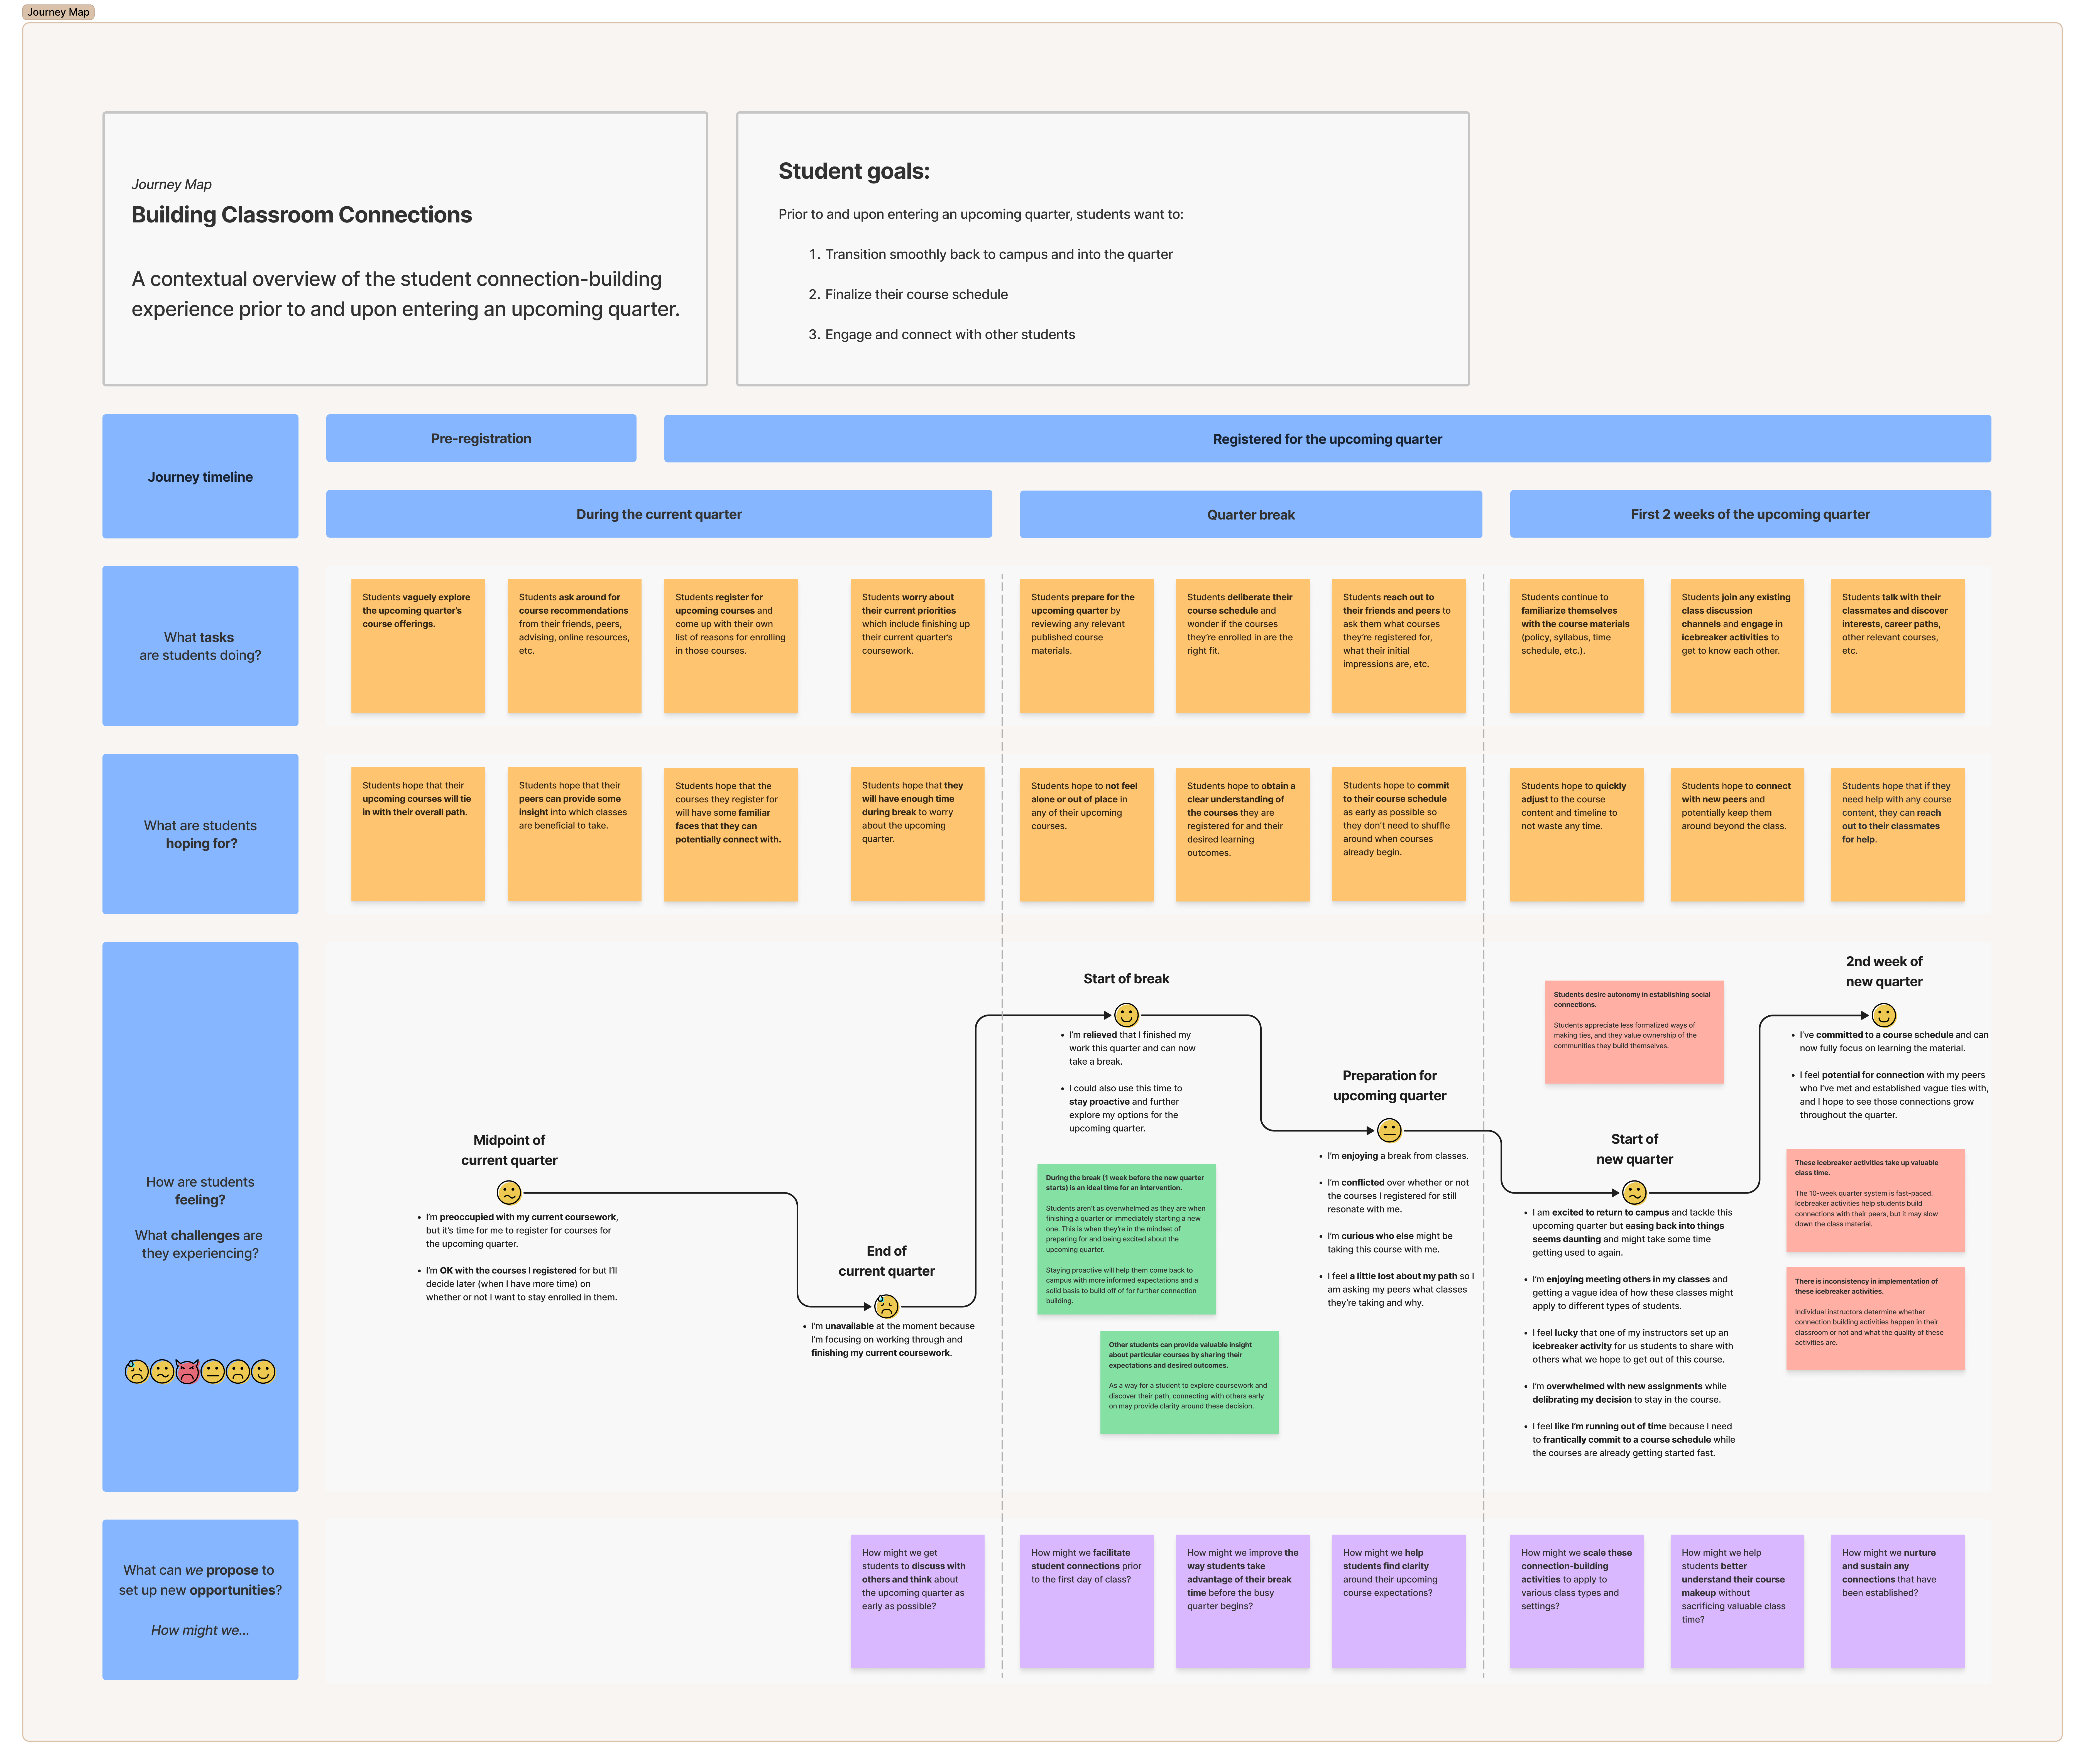
Task: Select the Journey Map frame label
Action: (x=58, y=12)
